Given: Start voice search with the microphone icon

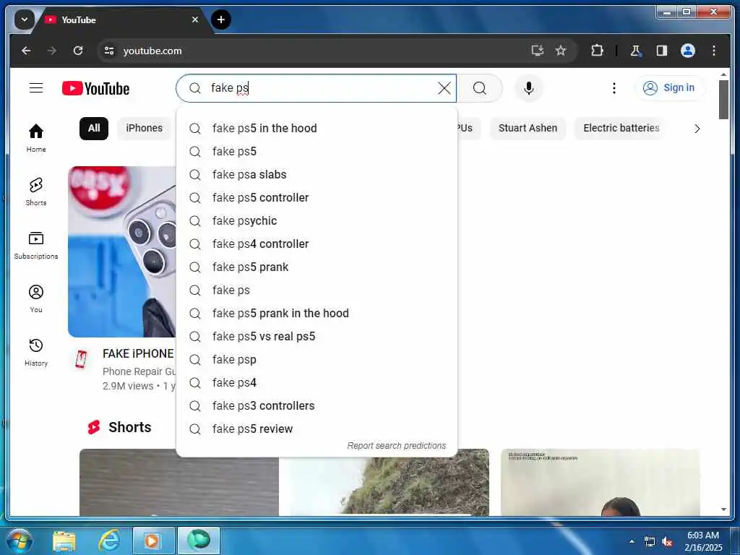Looking at the screenshot, I should point(528,87).
